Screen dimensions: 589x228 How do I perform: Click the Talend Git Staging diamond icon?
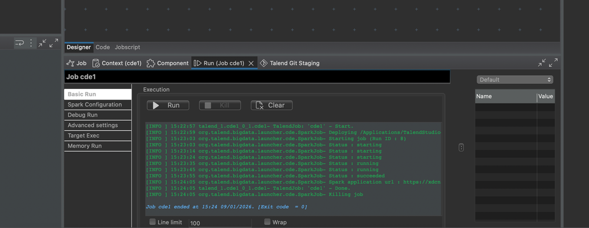coord(264,63)
